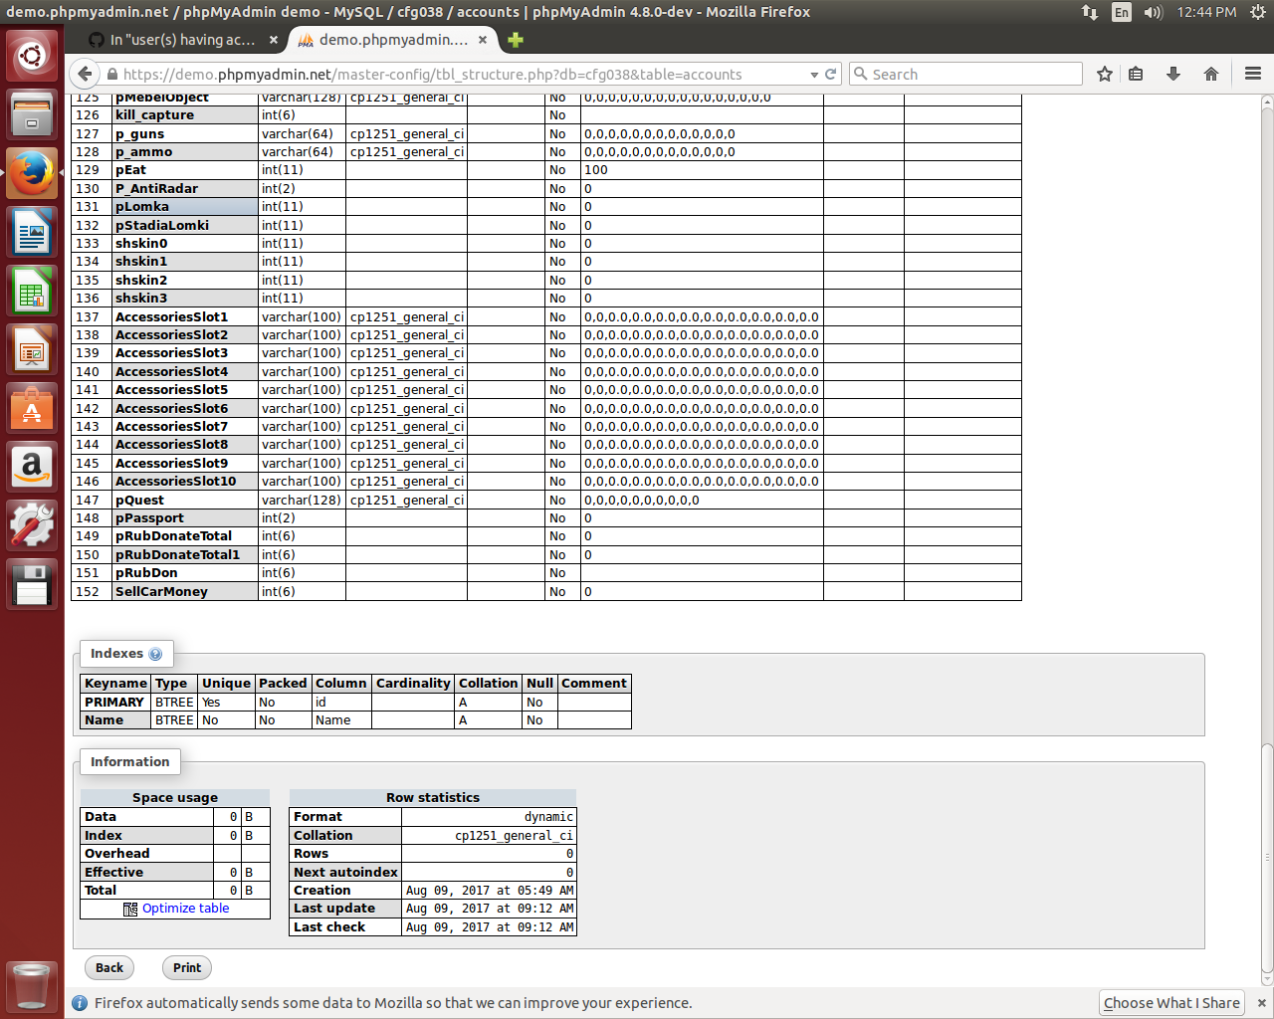Image resolution: width=1274 pixels, height=1019 pixels.
Task: Open a new tab with plus icon
Action: 515,40
